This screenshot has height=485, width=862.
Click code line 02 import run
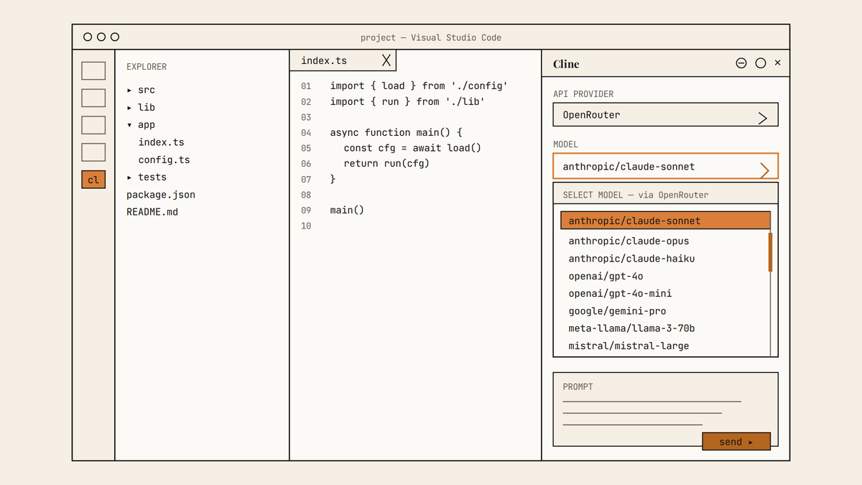407,101
